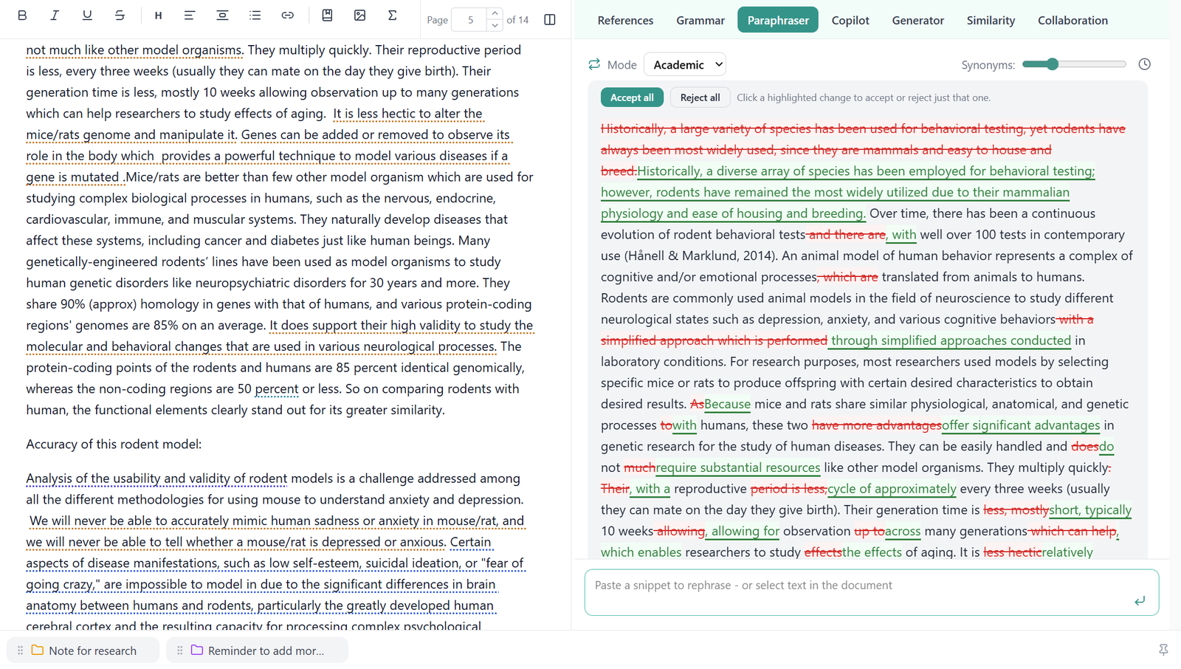Apply strikethrough formatting
Image resolution: width=1181 pixels, height=669 pixels.
pos(120,16)
